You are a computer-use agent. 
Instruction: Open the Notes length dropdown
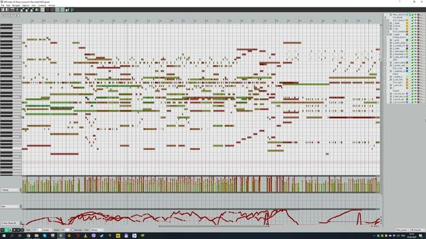(65, 230)
